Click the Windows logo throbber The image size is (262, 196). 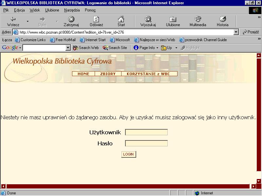coord(255,10)
